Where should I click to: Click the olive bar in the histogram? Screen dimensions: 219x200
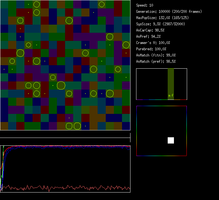[x=171, y=81]
